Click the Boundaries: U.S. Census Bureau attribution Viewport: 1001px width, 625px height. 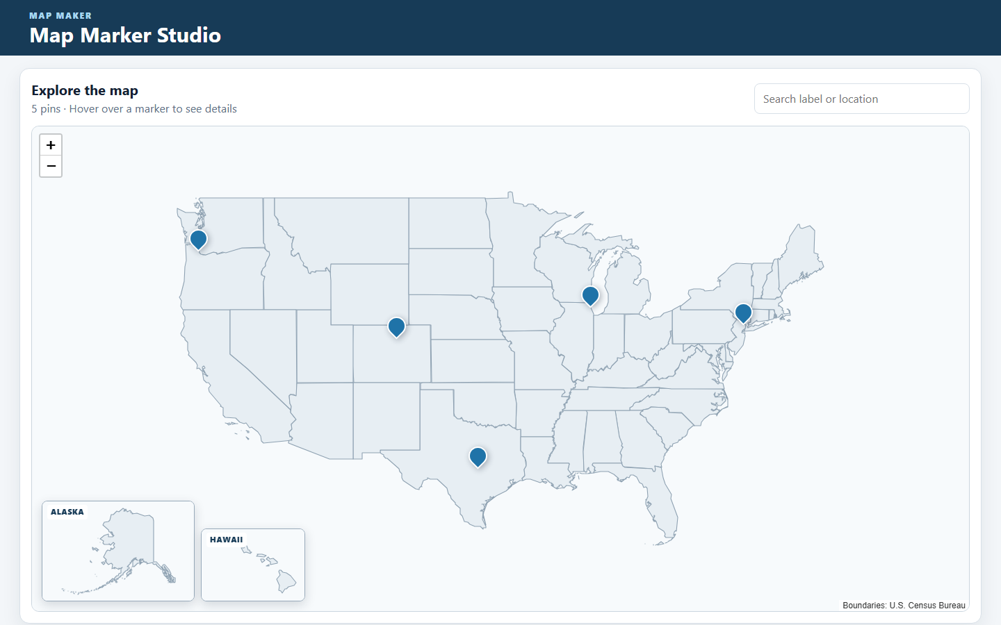pos(904,606)
